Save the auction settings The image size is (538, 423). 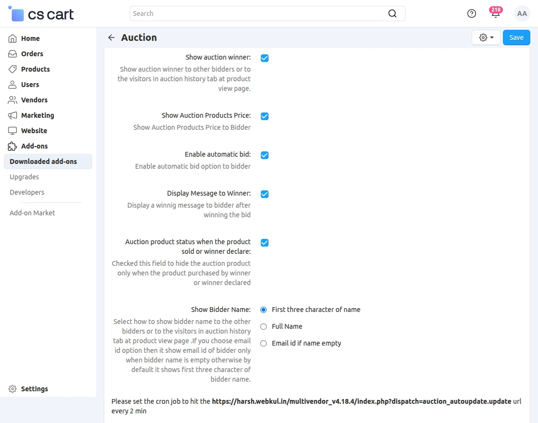pos(516,37)
